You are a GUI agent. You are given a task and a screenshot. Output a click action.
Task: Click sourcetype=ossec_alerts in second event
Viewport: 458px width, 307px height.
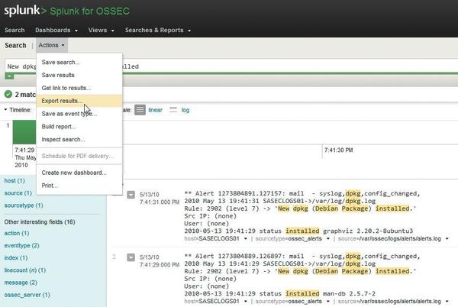[x=289, y=301]
